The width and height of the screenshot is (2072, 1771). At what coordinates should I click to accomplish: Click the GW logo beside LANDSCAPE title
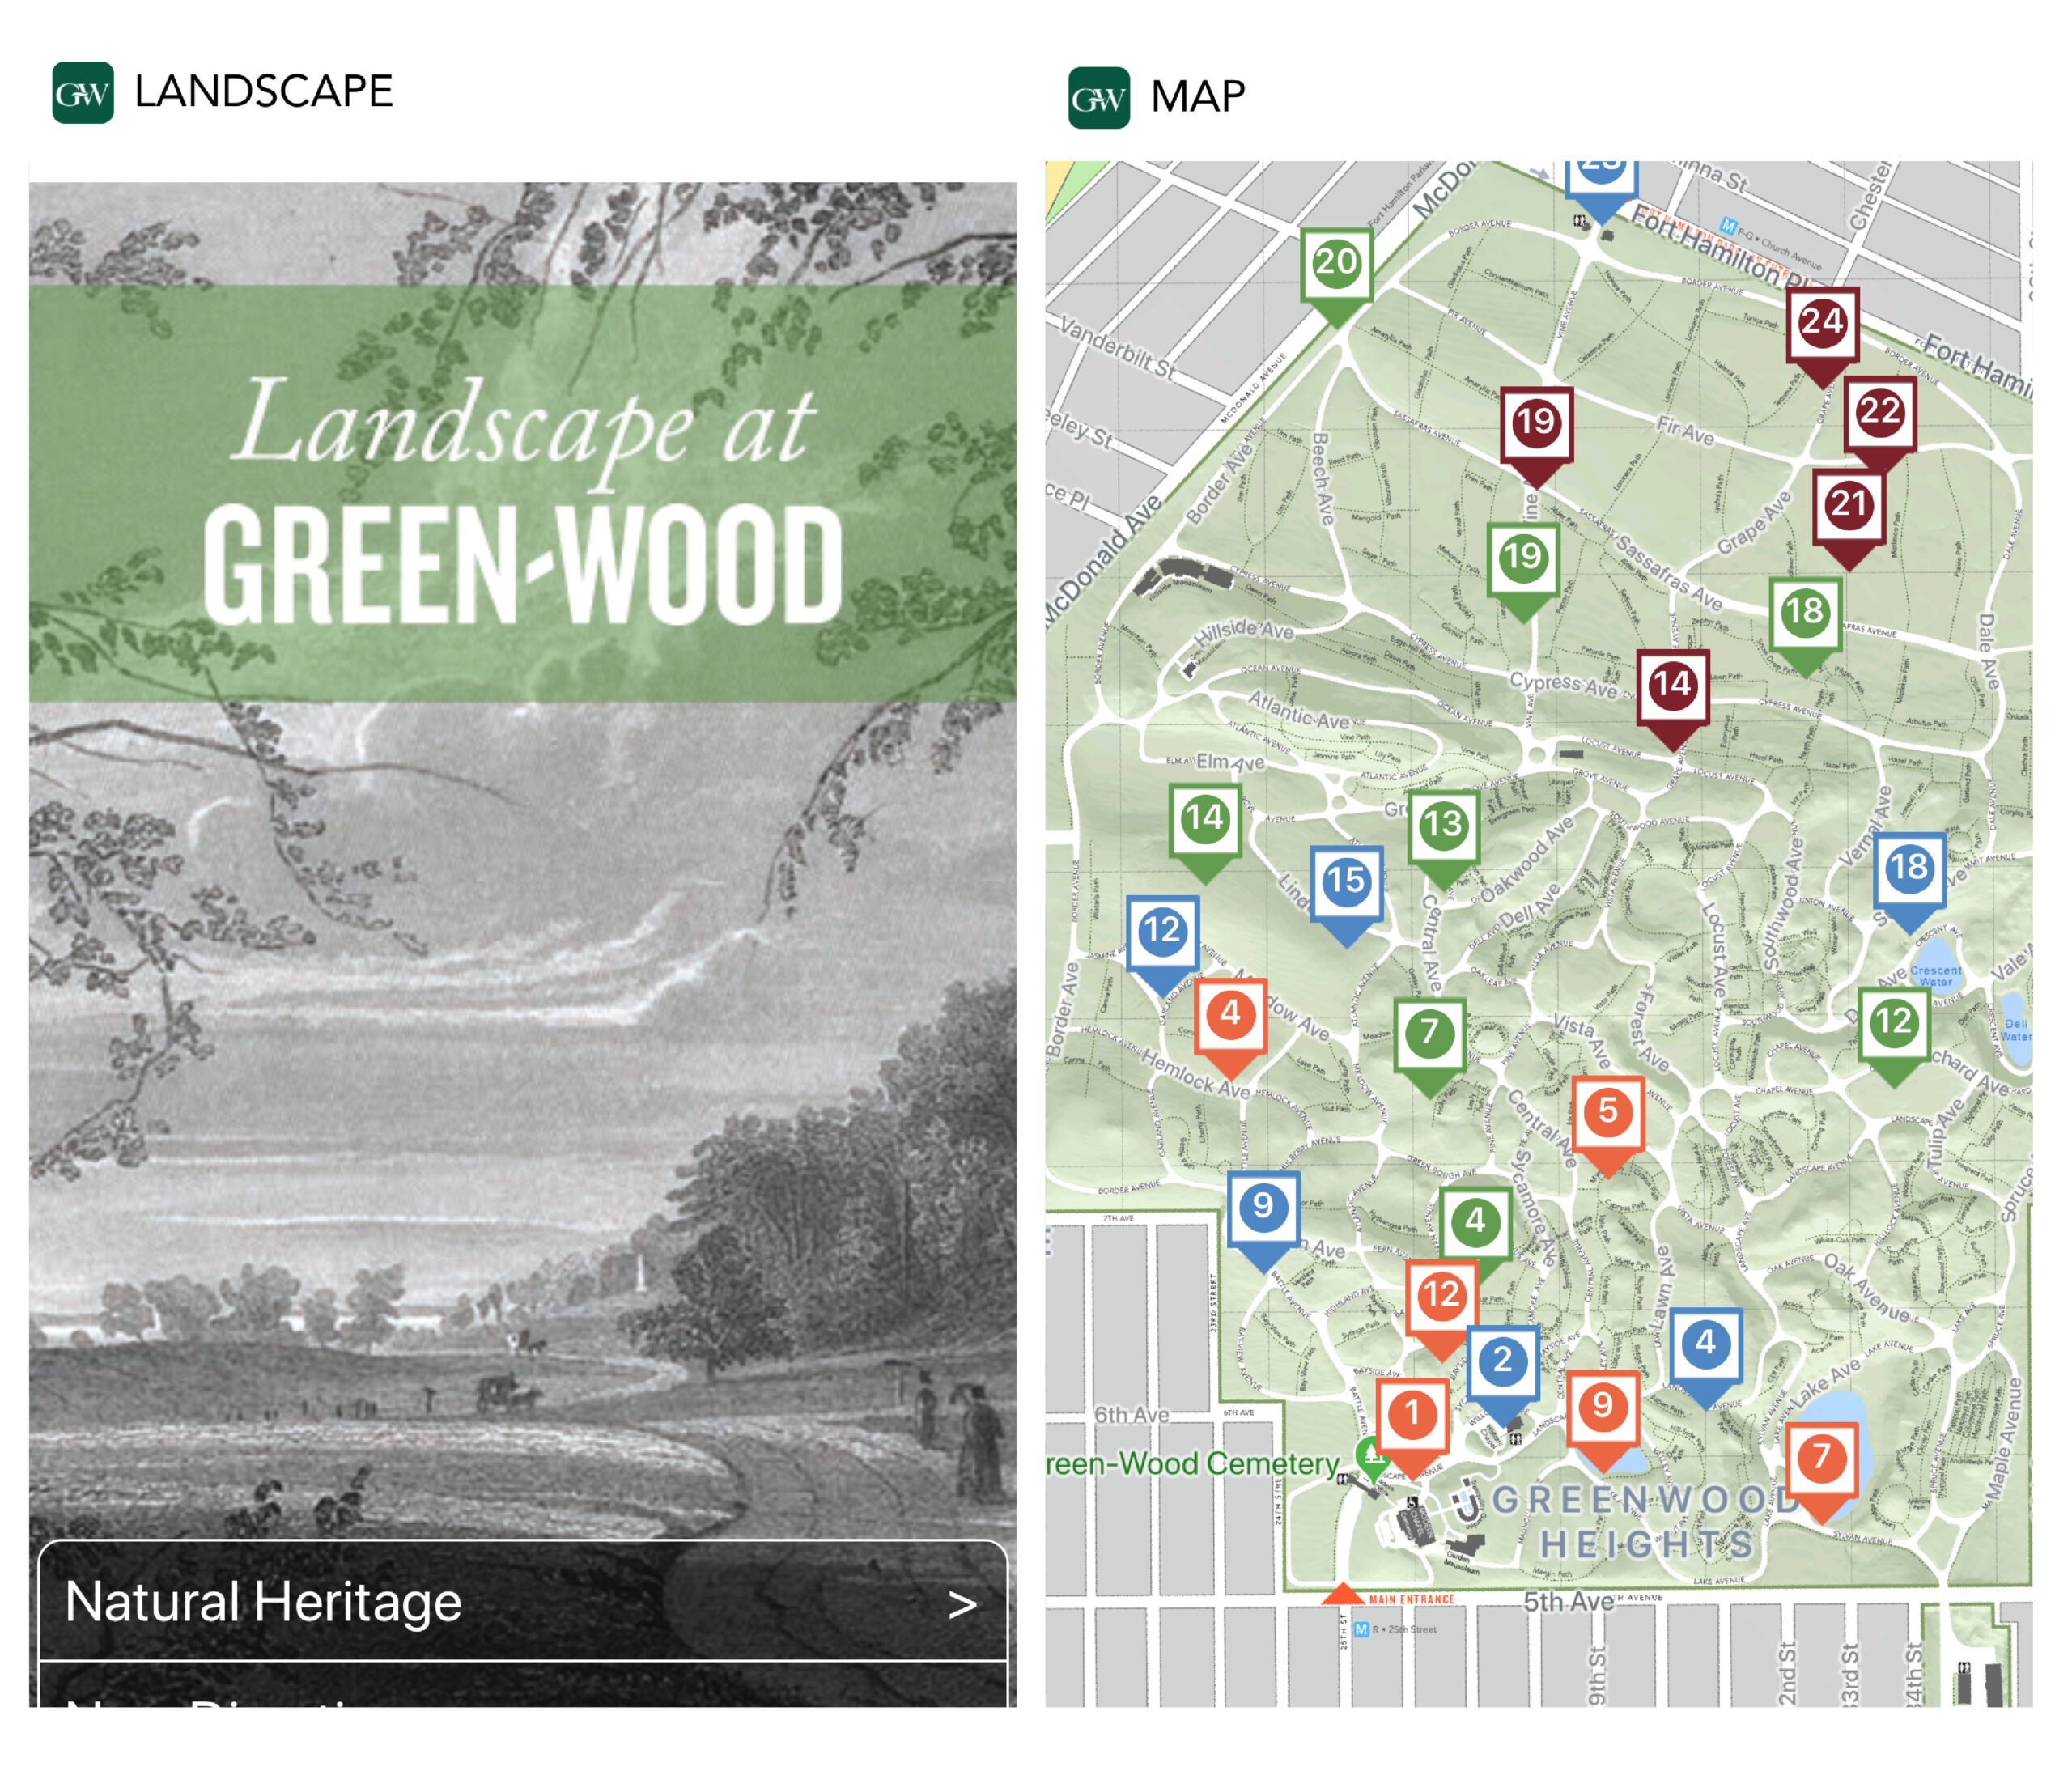click(x=82, y=93)
